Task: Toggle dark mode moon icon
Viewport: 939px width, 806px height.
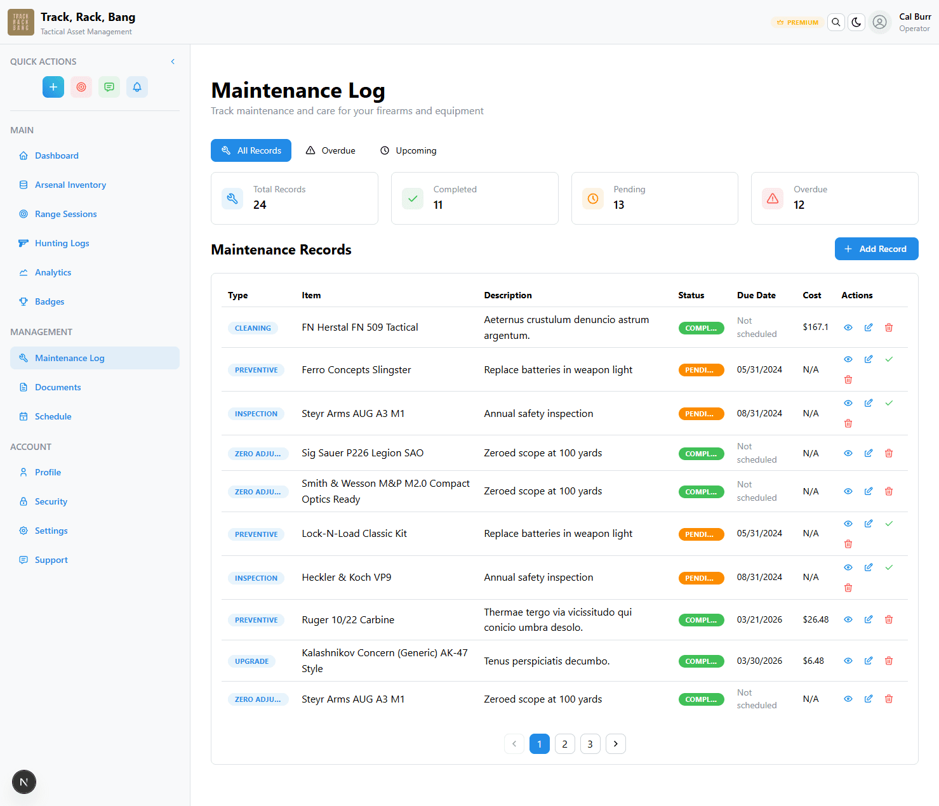Action: (x=856, y=22)
